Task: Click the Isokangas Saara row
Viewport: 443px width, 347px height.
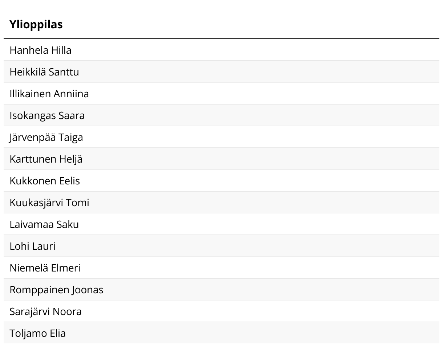Action: point(47,115)
